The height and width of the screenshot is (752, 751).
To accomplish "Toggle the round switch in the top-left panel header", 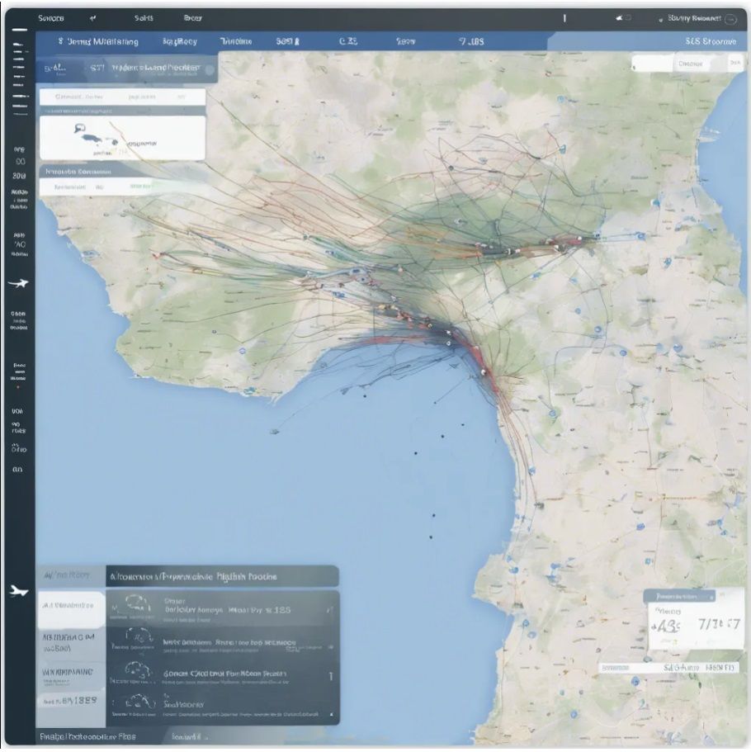I will click(x=209, y=69).
